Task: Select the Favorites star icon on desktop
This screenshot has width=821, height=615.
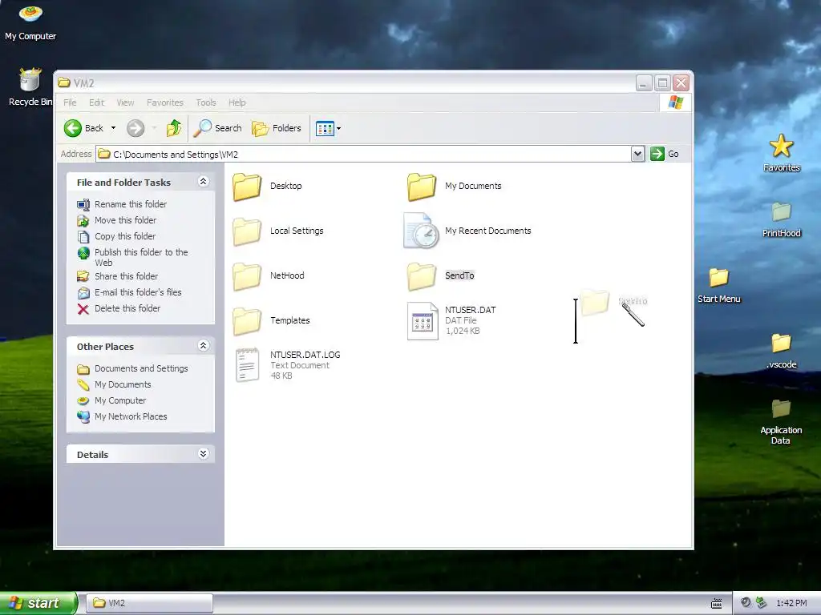Action: pos(781,146)
